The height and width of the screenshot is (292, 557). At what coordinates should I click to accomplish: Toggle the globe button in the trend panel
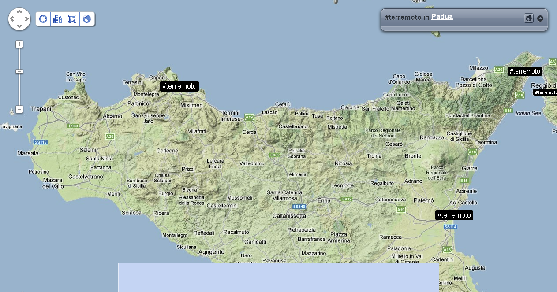coord(528,18)
